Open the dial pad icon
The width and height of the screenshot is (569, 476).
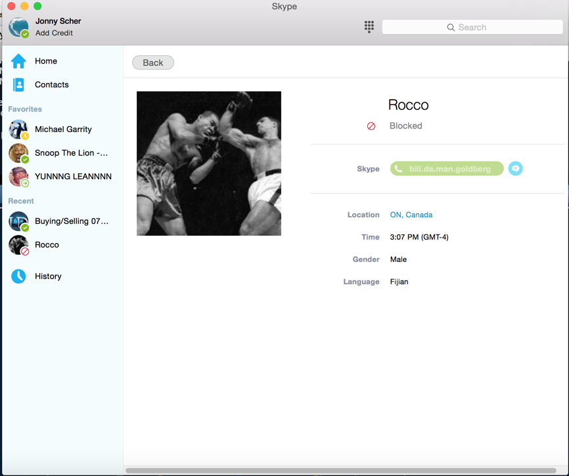[x=369, y=27]
